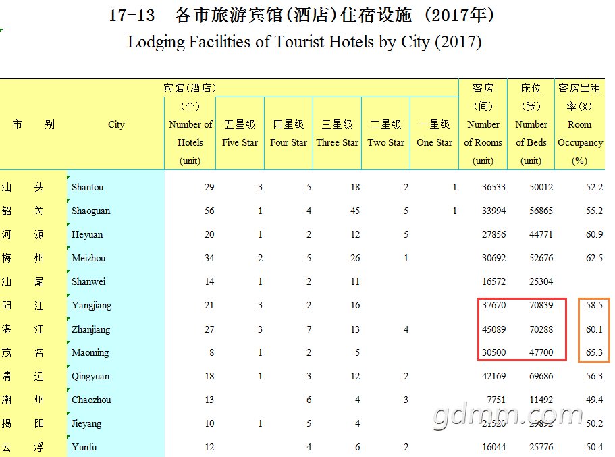Image resolution: width=615 pixels, height=457 pixels.
Task: Select beds value 25776
Action: 541,446
